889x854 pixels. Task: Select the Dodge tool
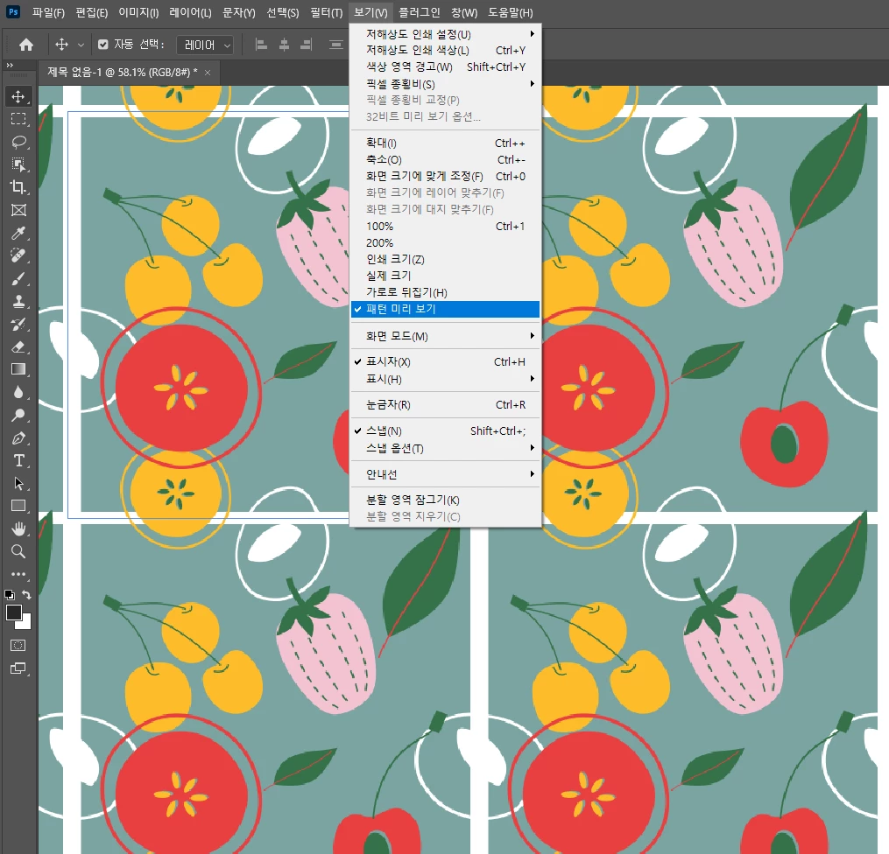[x=18, y=415]
